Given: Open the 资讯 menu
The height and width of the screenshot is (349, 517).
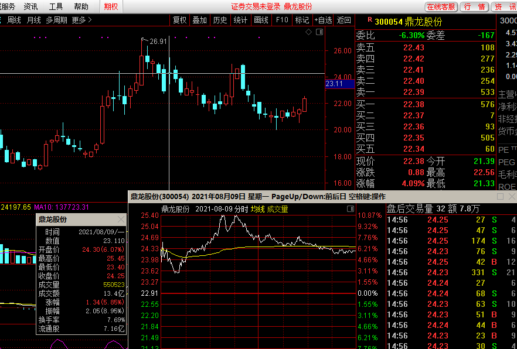Looking at the screenshot, I should [30, 6].
